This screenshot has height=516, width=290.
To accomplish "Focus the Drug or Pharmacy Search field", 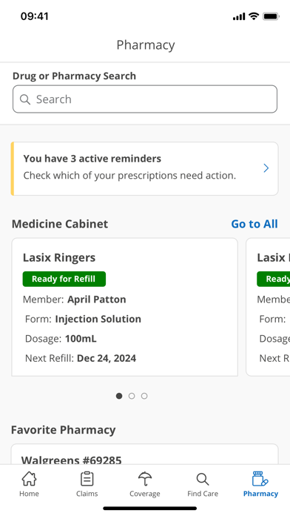I will click(145, 99).
